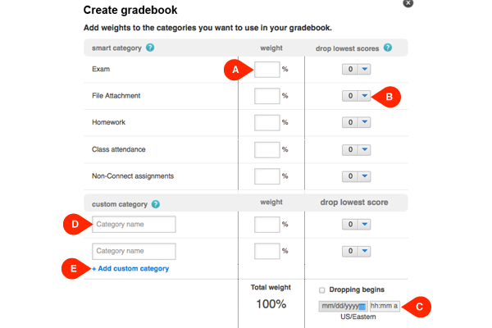Open Homework drop lowest scores dropdown
Viewport: 492px width, 328px height.
click(365, 122)
